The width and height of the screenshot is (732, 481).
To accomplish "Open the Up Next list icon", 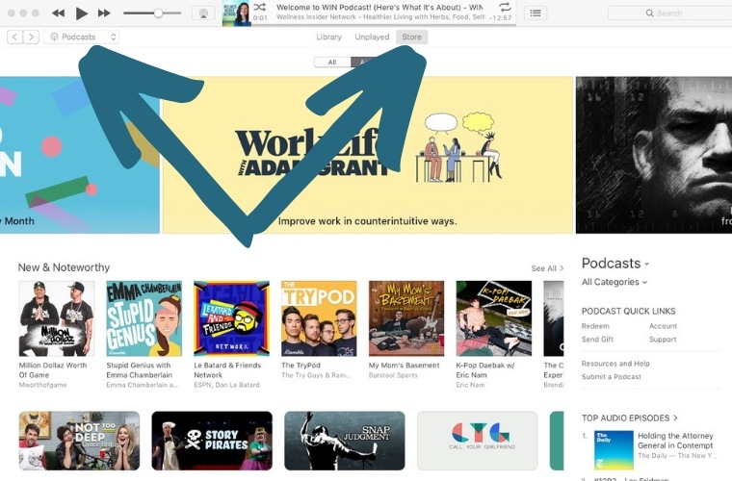I will (x=536, y=13).
